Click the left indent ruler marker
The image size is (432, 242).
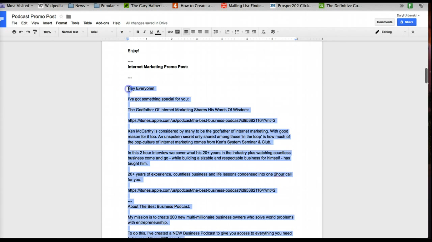(128, 39)
